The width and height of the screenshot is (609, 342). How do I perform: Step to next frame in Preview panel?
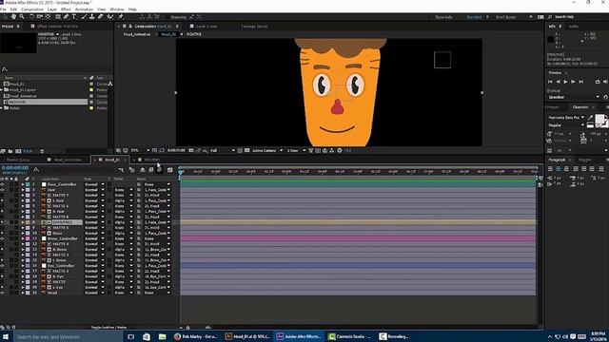pyautogui.click(x=573, y=82)
